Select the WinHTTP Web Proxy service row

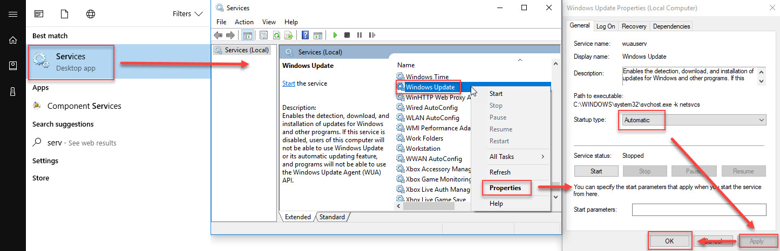click(x=433, y=97)
